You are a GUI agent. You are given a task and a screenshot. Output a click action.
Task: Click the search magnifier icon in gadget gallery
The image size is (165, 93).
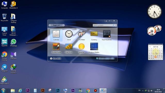(113, 25)
